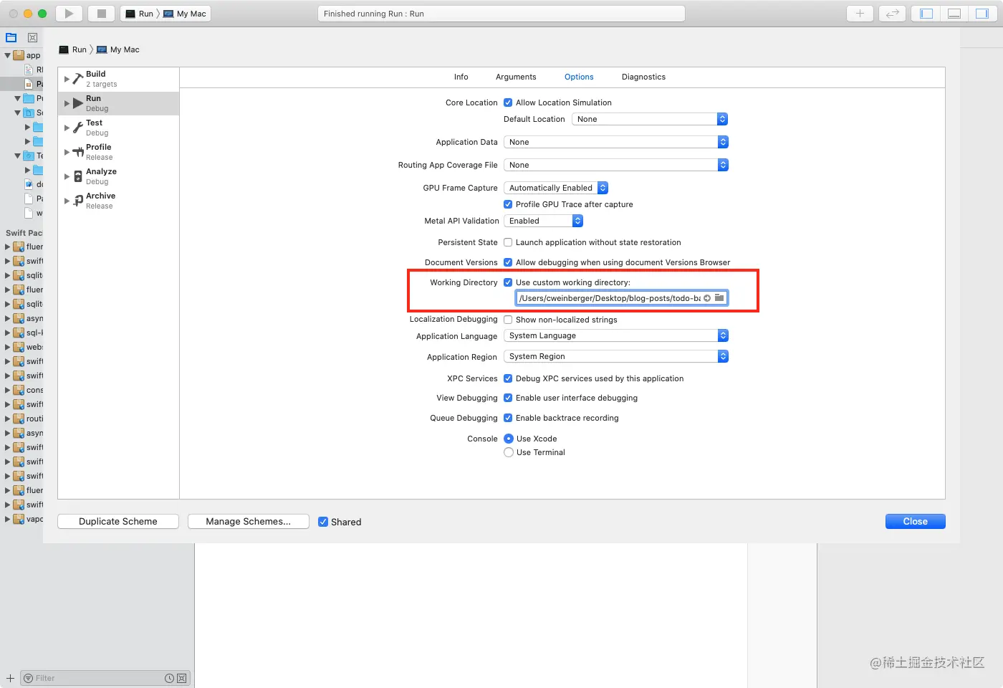This screenshot has width=1003, height=688.
Task: Click the Analyze icon in scheme list
Action: click(78, 176)
